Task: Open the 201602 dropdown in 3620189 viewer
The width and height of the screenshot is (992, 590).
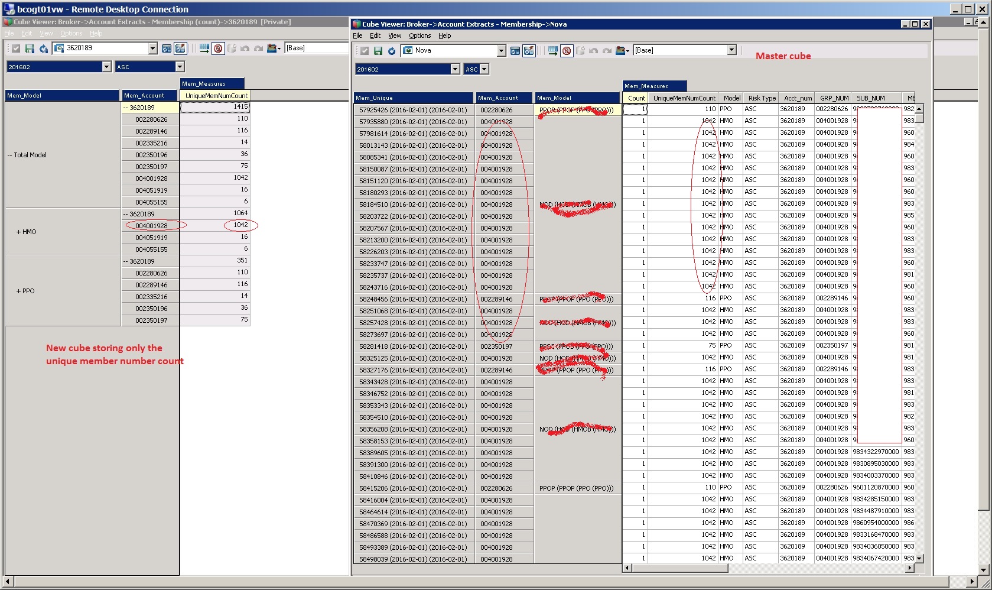Action: (x=106, y=67)
